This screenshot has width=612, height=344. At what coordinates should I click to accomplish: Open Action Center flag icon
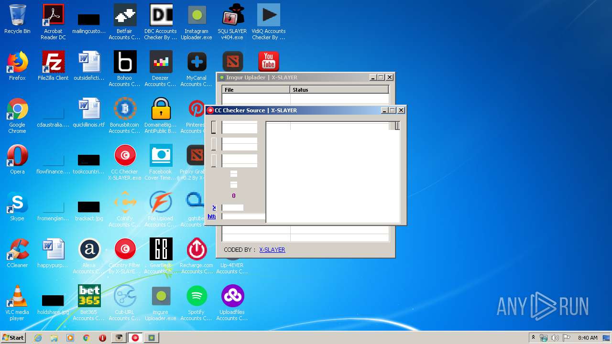click(x=566, y=338)
